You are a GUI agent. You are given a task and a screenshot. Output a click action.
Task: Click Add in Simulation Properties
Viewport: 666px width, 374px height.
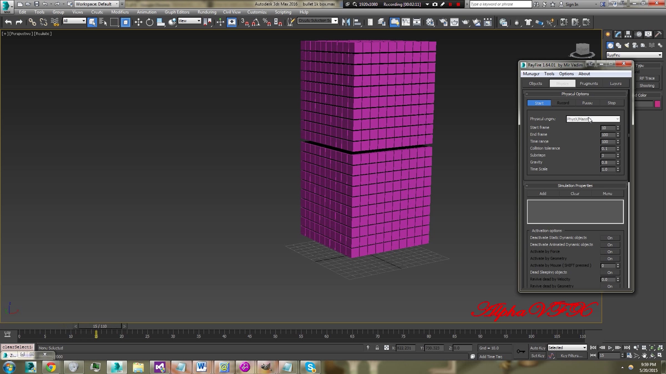543,194
